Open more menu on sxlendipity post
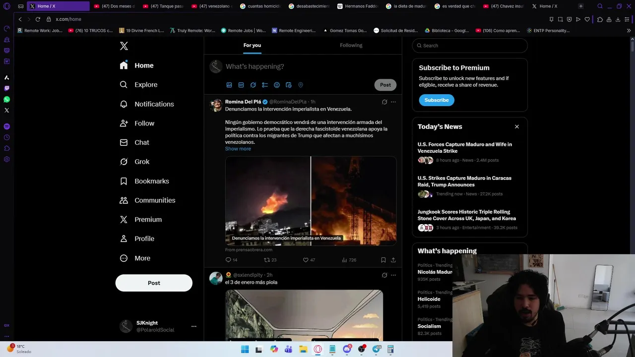This screenshot has height=357, width=635. pos(393,275)
